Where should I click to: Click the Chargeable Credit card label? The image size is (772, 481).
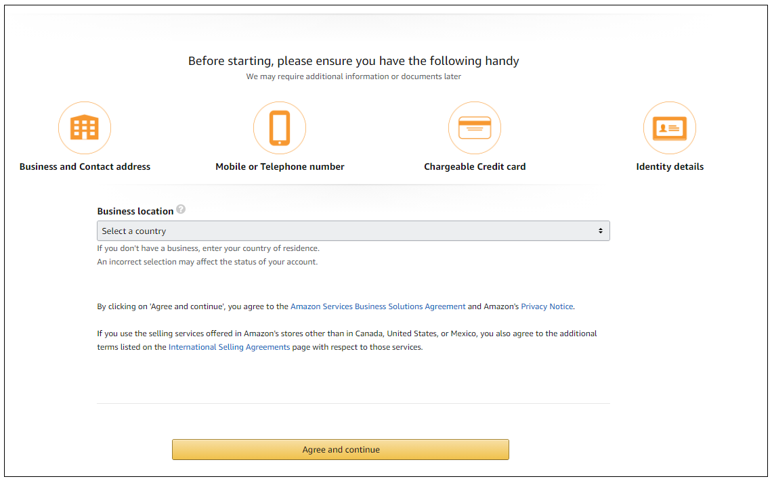475,166
